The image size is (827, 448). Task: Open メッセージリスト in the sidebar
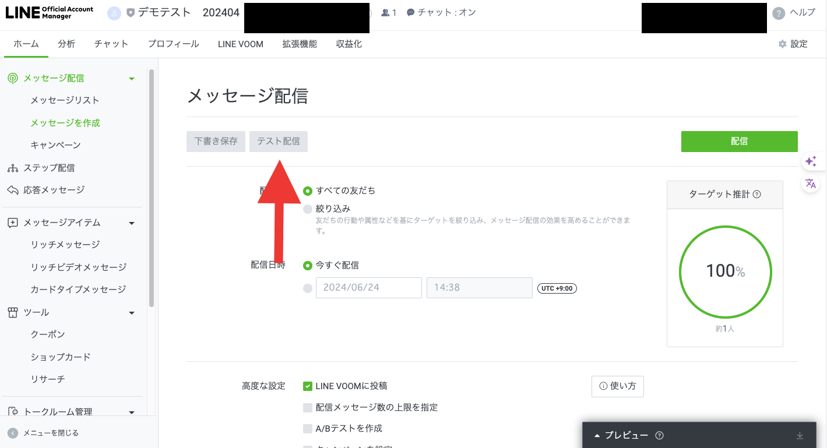pos(65,100)
